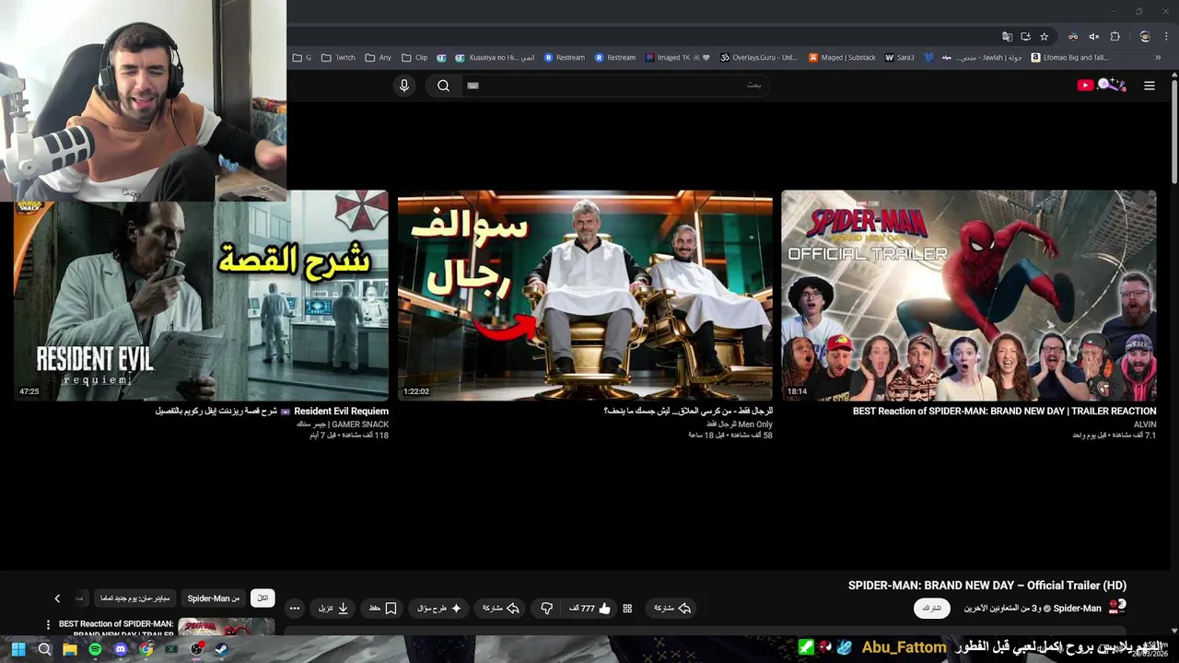Open the Restream bookmark next to Imajed 1K
Screen dimensions: 1179x663
[x=615, y=57]
